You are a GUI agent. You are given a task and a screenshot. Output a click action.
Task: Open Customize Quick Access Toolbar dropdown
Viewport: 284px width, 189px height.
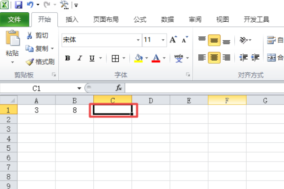pyautogui.click(x=76, y=6)
